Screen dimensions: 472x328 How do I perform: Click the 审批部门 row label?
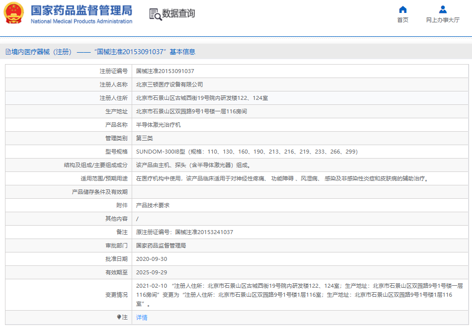(x=116, y=246)
